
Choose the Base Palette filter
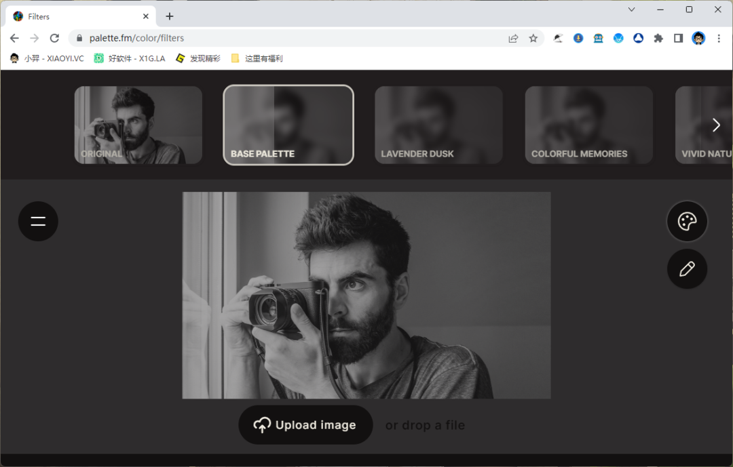[288, 125]
